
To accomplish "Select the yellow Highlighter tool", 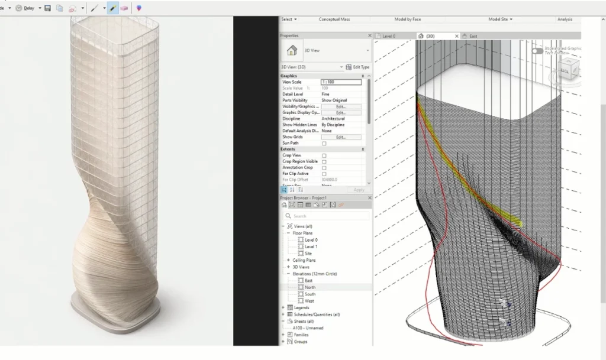I will click(x=112, y=8).
